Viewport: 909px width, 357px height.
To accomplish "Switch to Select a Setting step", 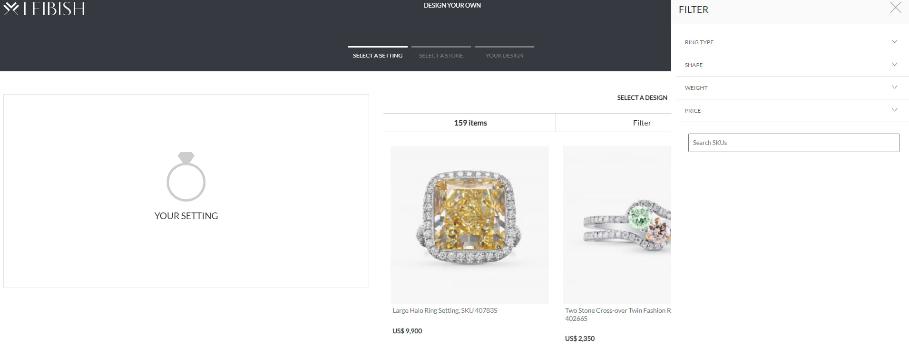I will point(378,55).
